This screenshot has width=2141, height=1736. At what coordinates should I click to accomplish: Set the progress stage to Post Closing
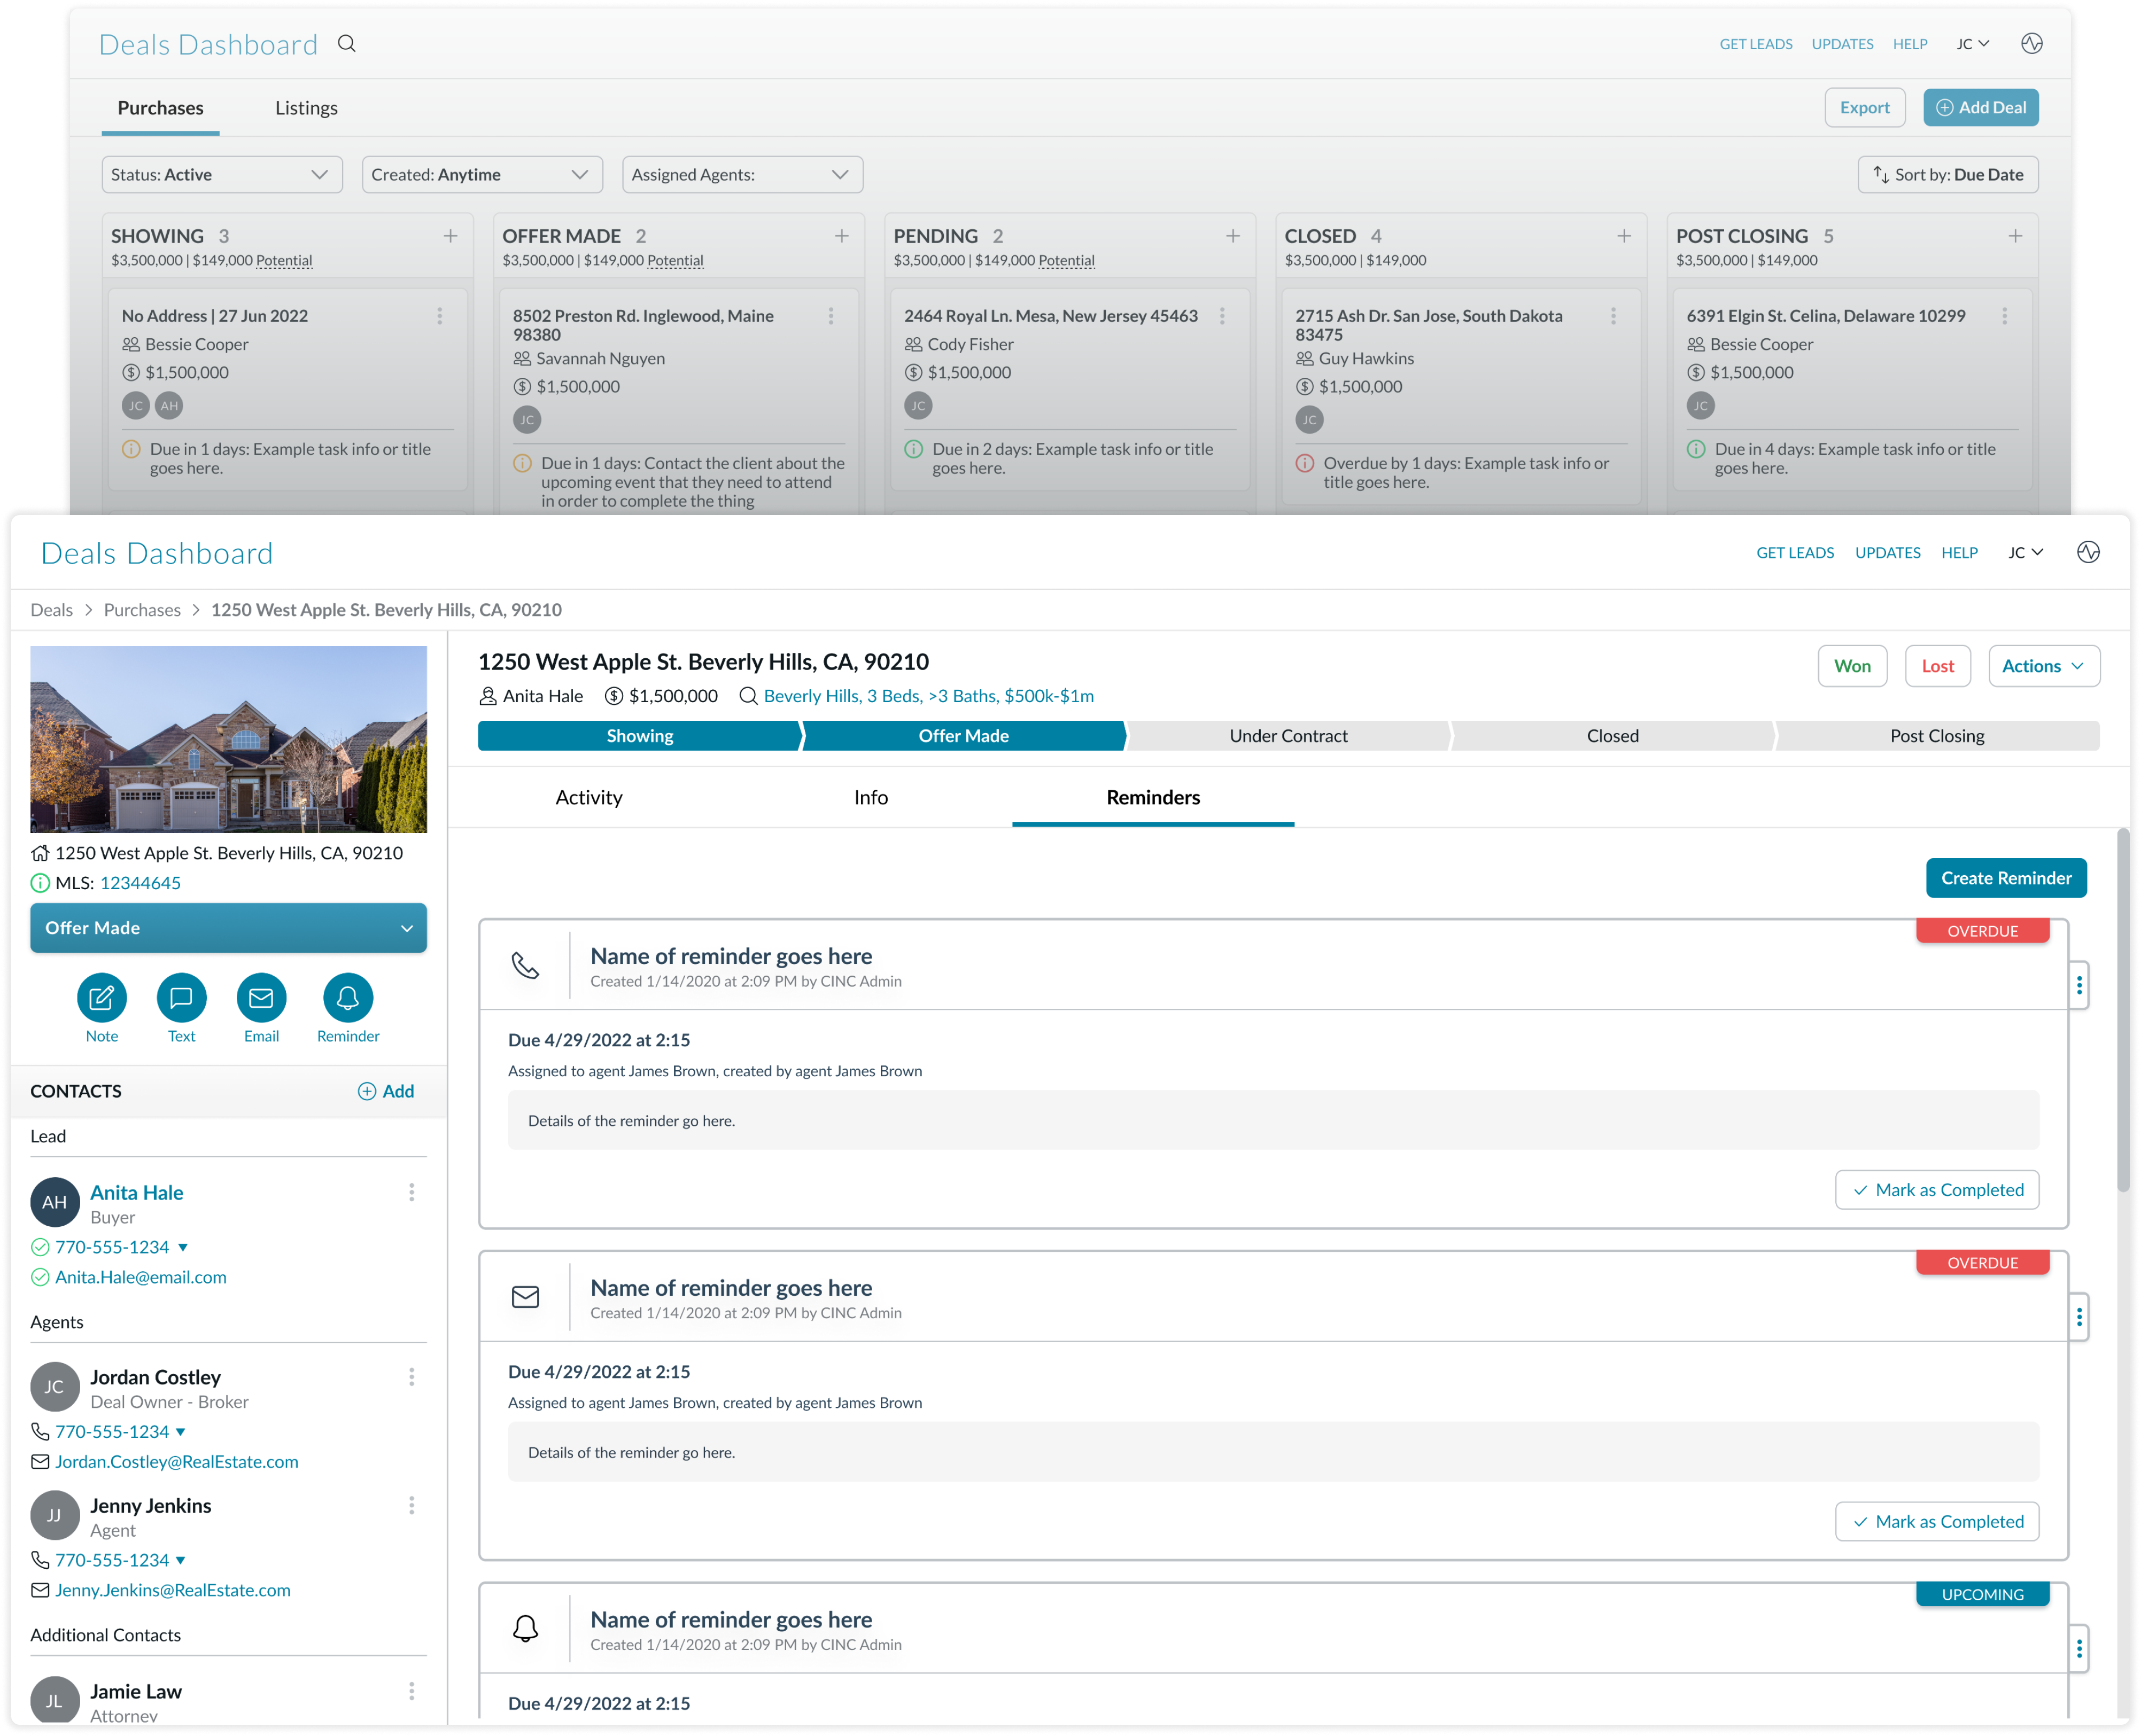(1937, 736)
